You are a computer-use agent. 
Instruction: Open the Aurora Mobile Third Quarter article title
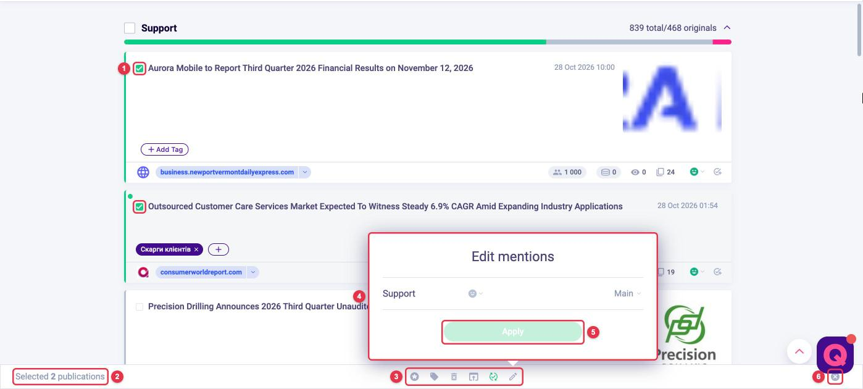click(x=311, y=68)
